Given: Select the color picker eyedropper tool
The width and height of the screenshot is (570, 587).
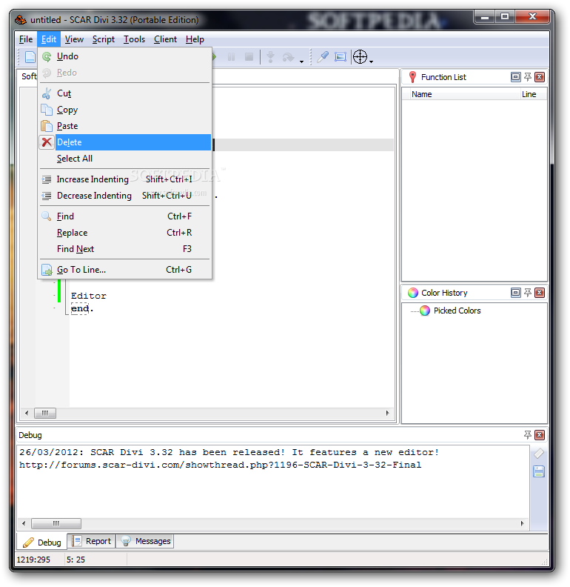Looking at the screenshot, I should [323, 57].
